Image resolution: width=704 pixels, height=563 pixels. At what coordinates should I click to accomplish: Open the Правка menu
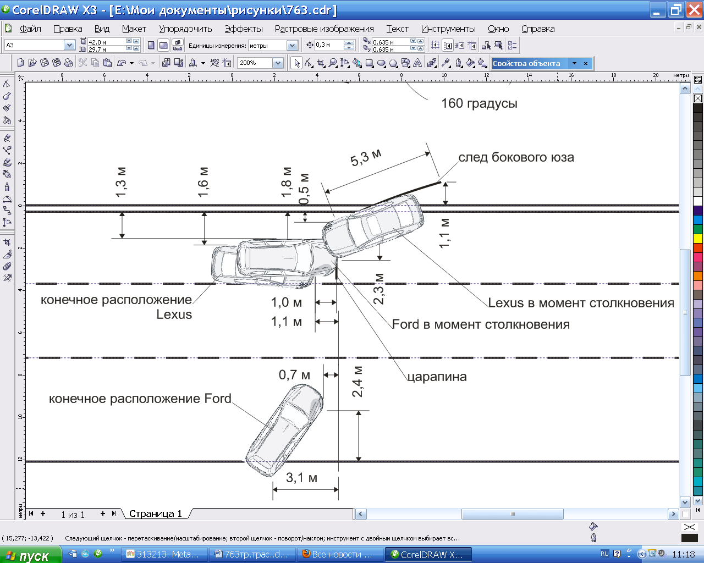click(68, 29)
